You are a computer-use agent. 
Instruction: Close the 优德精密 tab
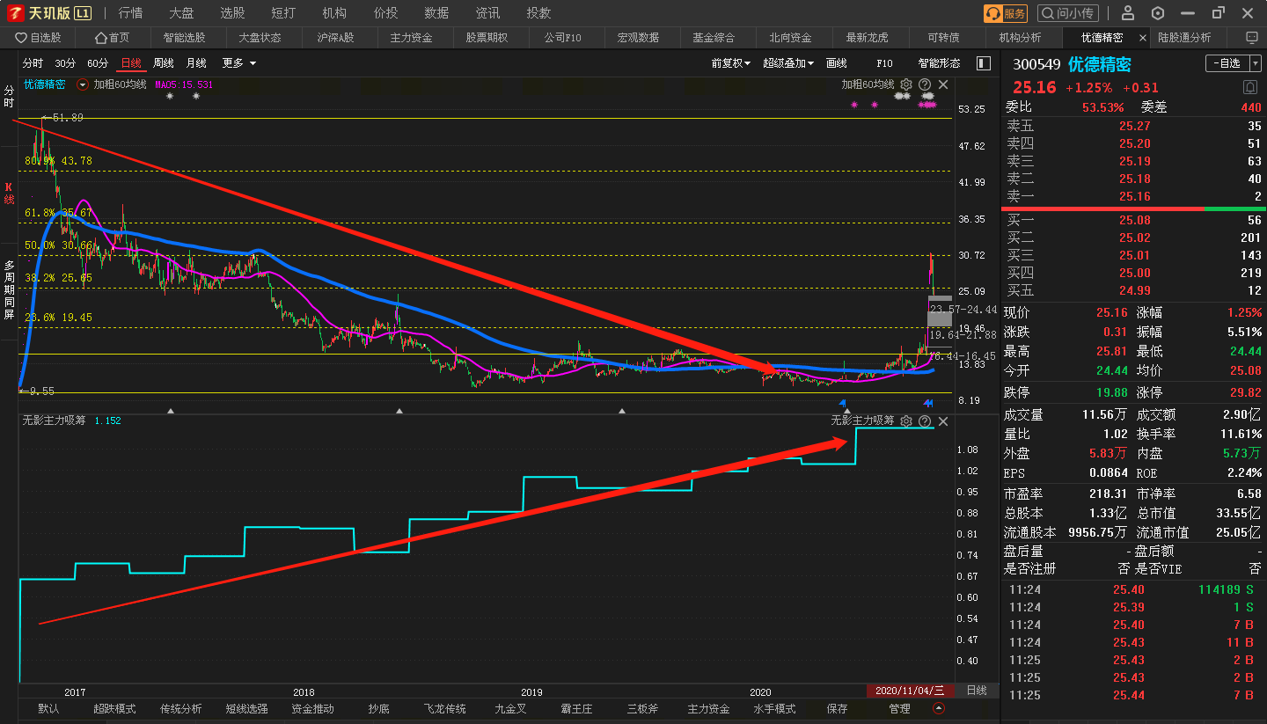1143,38
